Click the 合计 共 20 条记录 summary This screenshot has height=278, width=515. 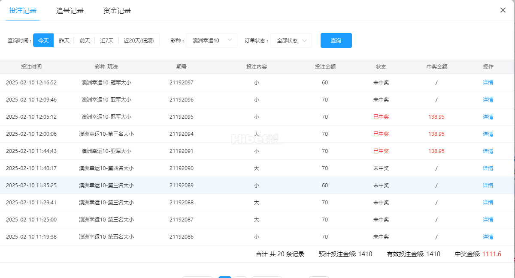point(280,254)
